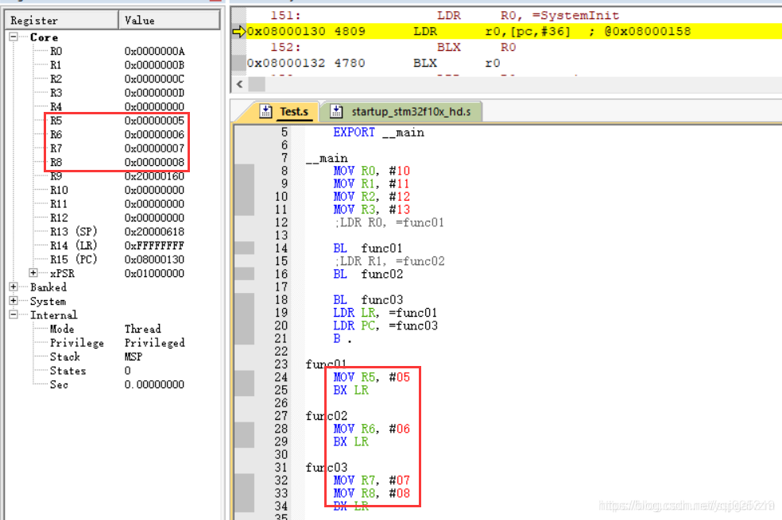This screenshot has width=782, height=520.
Task: Click code line 28 MOV R6, #06
Action: coord(372,429)
